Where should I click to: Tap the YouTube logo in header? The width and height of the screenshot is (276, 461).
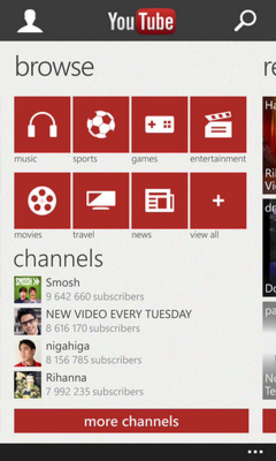[142, 21]
